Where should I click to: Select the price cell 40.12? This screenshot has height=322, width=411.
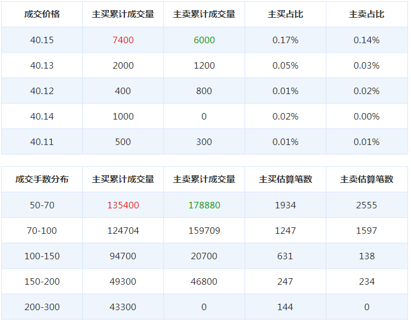42,91
